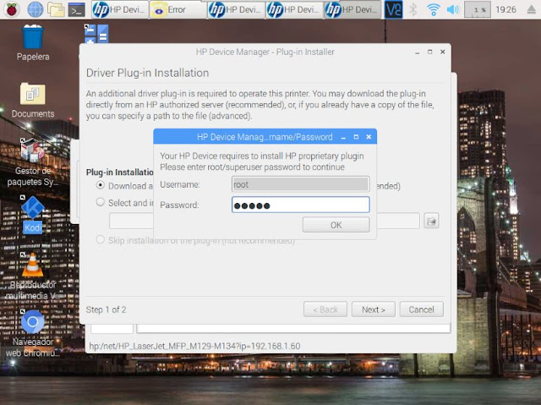Open the terminal from the taskbar
The image size is (541, 405).
pyautogui.click(x=77, y=9)
